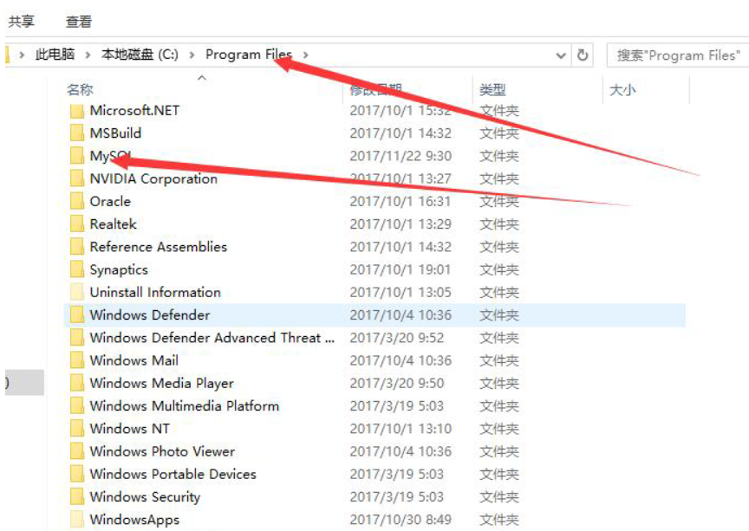Screen dimensions: 749x531
Task: Select the Windows Defender folder icon
Action: (x=77, y=315)
